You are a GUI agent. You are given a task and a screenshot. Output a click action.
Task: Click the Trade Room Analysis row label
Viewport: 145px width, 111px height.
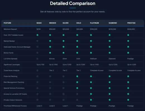point(12,70)
